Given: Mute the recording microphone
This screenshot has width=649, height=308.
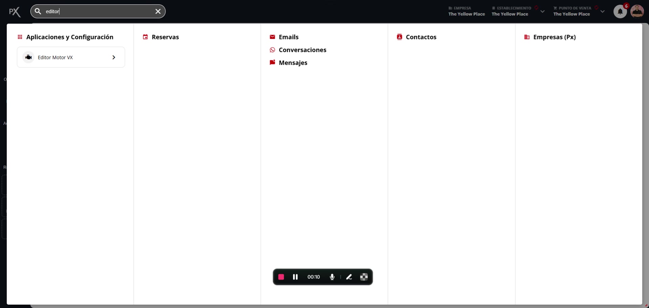Looking at the screenshot, I should tap(332, 277).
